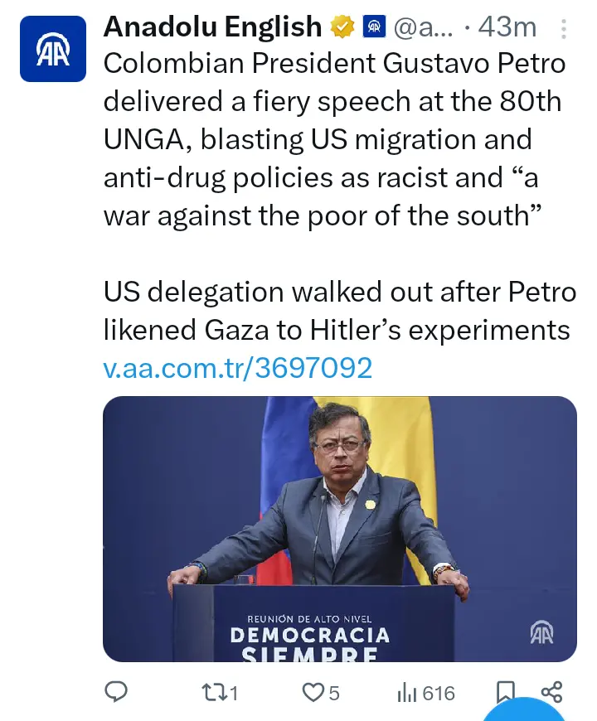
Task: Tap the truncated @a... handle
Action: click(425, 27)
